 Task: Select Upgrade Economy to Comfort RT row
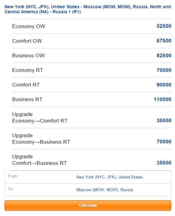pyautogui.click(x=92, y=117)
